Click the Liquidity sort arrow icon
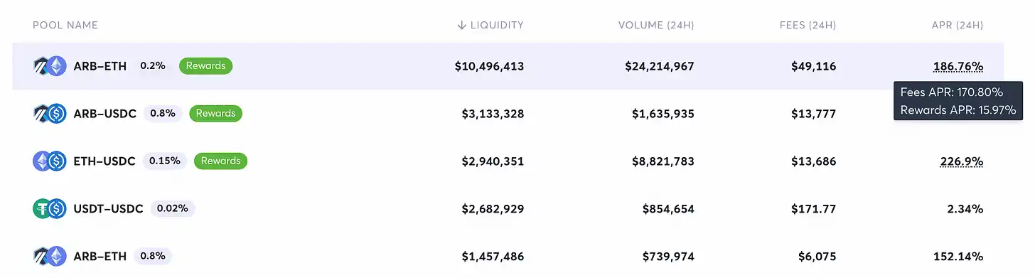 coord(462,25)
